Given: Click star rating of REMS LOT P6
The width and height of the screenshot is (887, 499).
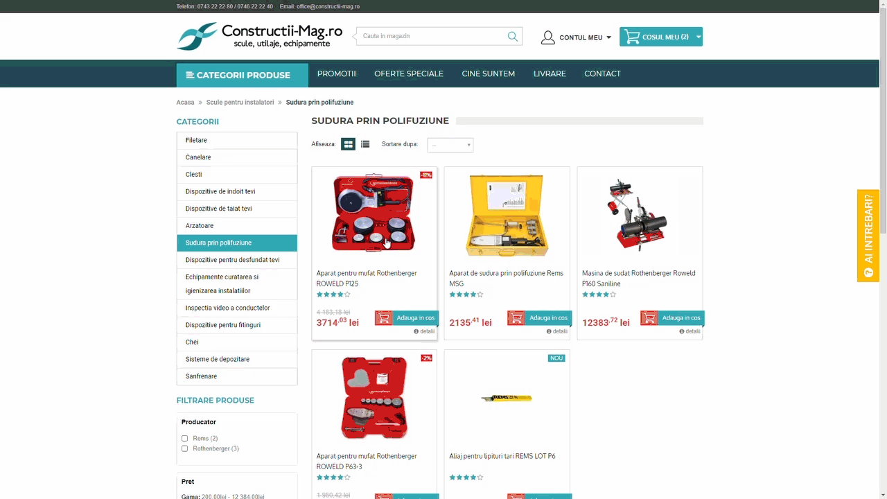Looking at the screenshot, I should point(466,478).
